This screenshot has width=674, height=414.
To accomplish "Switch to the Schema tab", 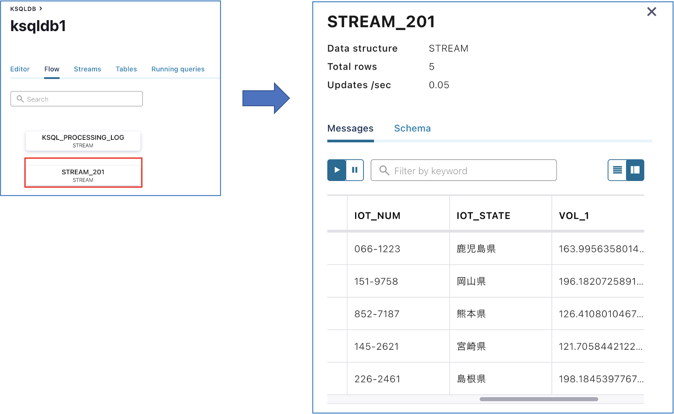I will click(412, 128).
